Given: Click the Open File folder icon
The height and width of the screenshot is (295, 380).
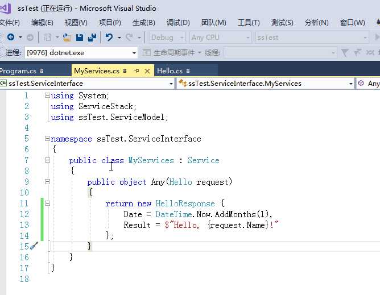Looking at the screenshot, I should point(67,37).
